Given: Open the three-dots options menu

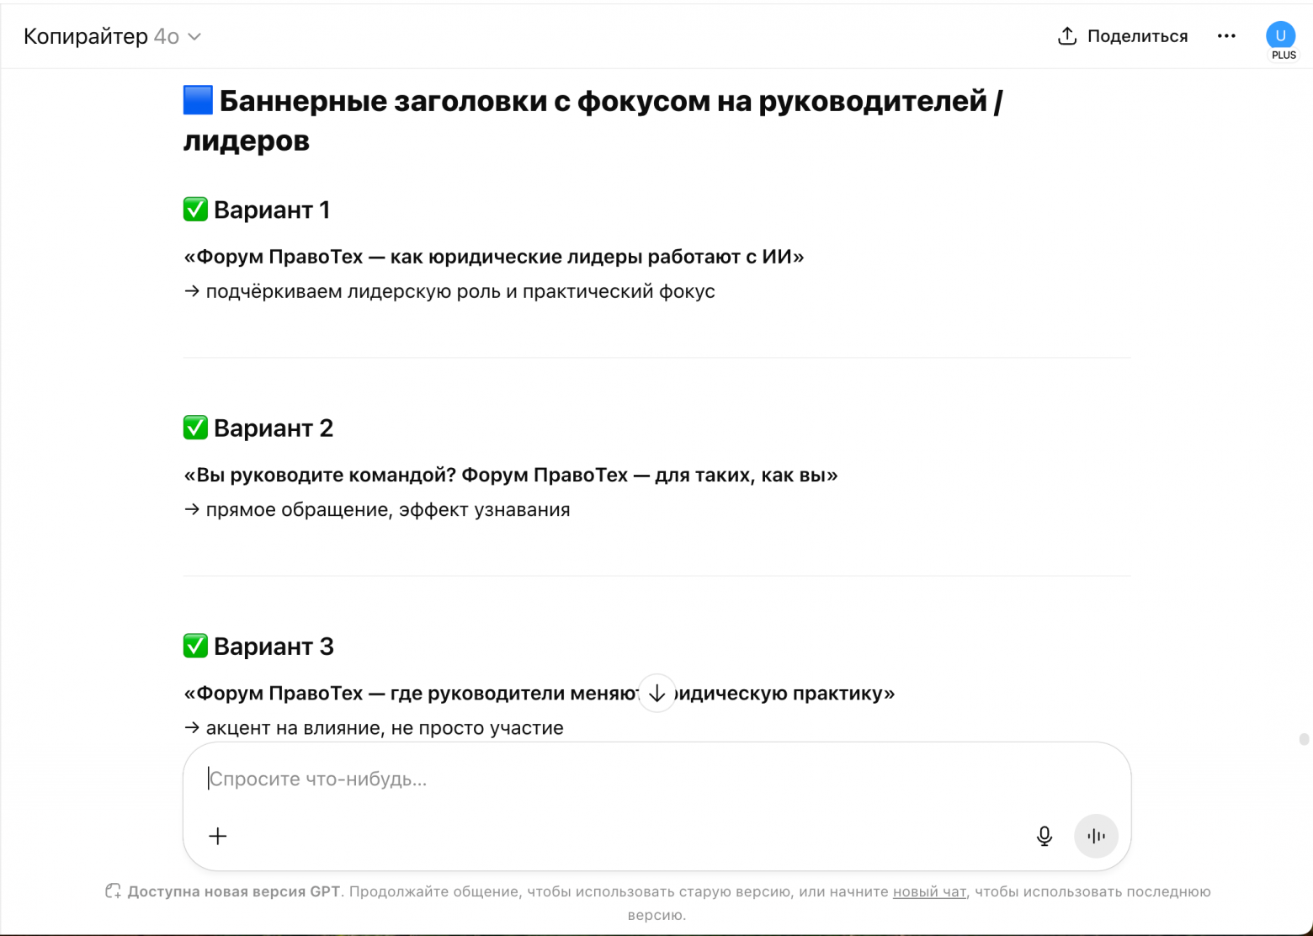Looking at the screenshot, I should [1226, 36].
